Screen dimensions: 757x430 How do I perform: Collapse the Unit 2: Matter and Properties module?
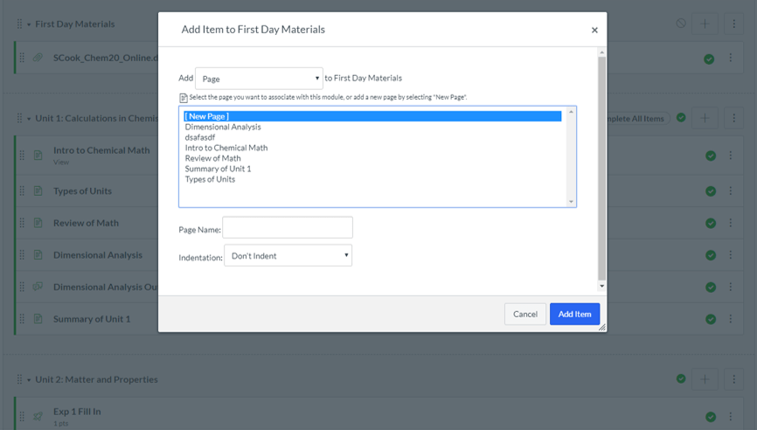[29, 380]
